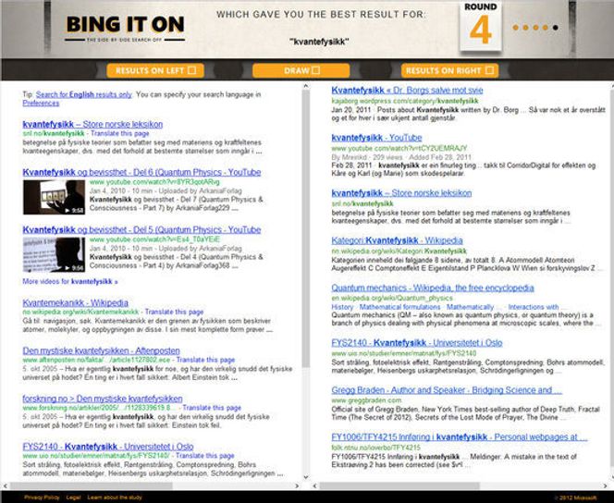Click the Bing It On logo
The height and width of the screenshot is (503, 614).
click(x=125, y=28)
